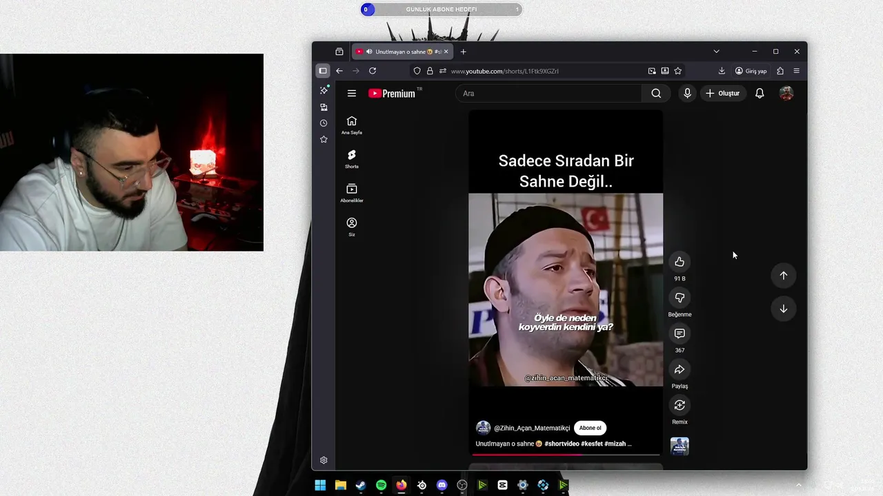Click the #shortvideo hashtag
Image resolution: width=883 pixels, height=496 pixels.
pos(562,444)
